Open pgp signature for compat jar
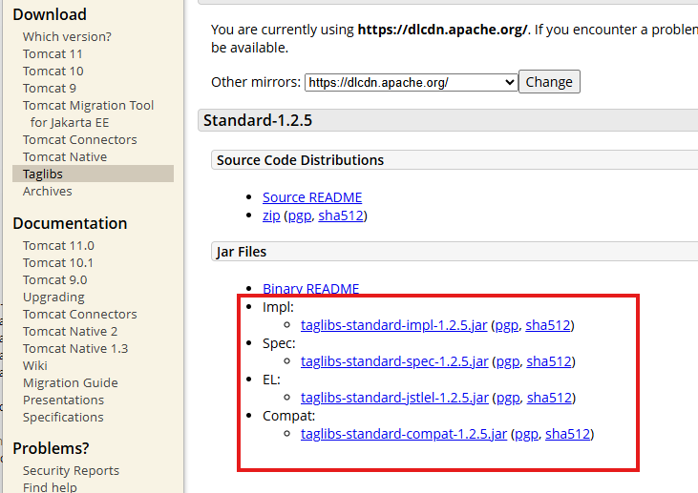This screenshot has width=698, height=493. [527, 434]
